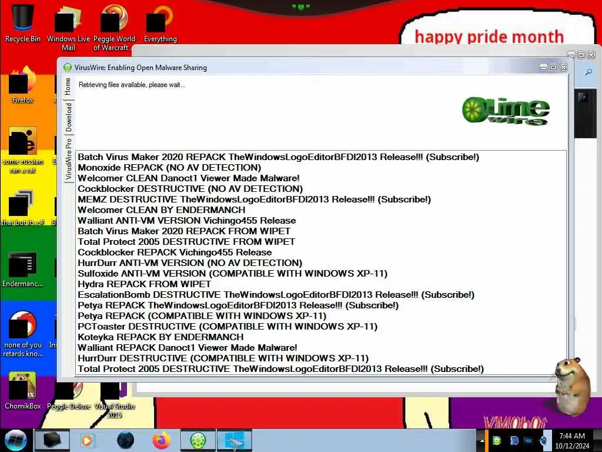Open the Visual Studio 2015 desktop shortcut
The height and width of the screenshot is (452, 602).
click(x=114, y=400)
